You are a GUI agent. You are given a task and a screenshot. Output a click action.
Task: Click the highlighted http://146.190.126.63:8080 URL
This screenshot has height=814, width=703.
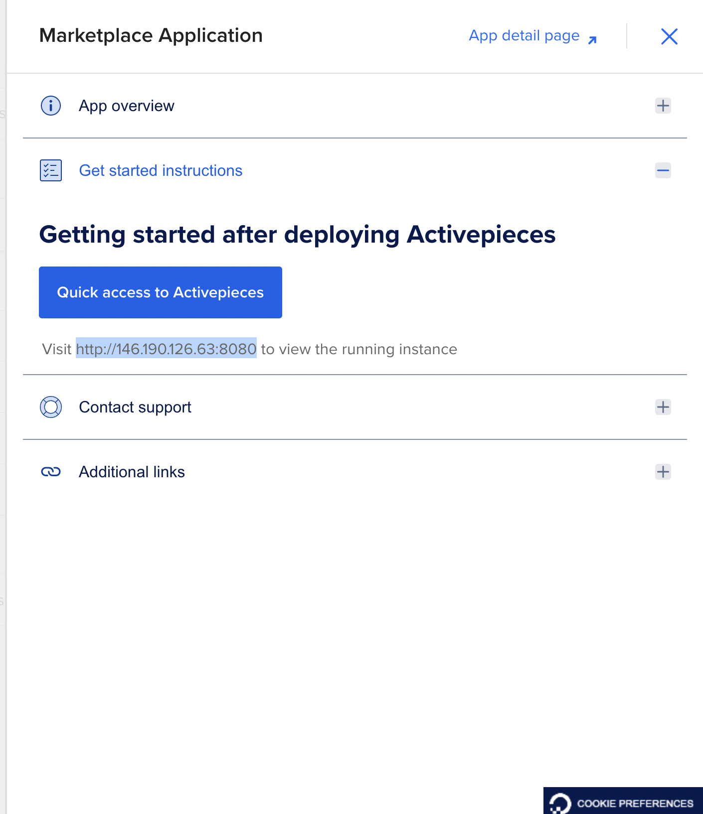click(x=166, y=349)
